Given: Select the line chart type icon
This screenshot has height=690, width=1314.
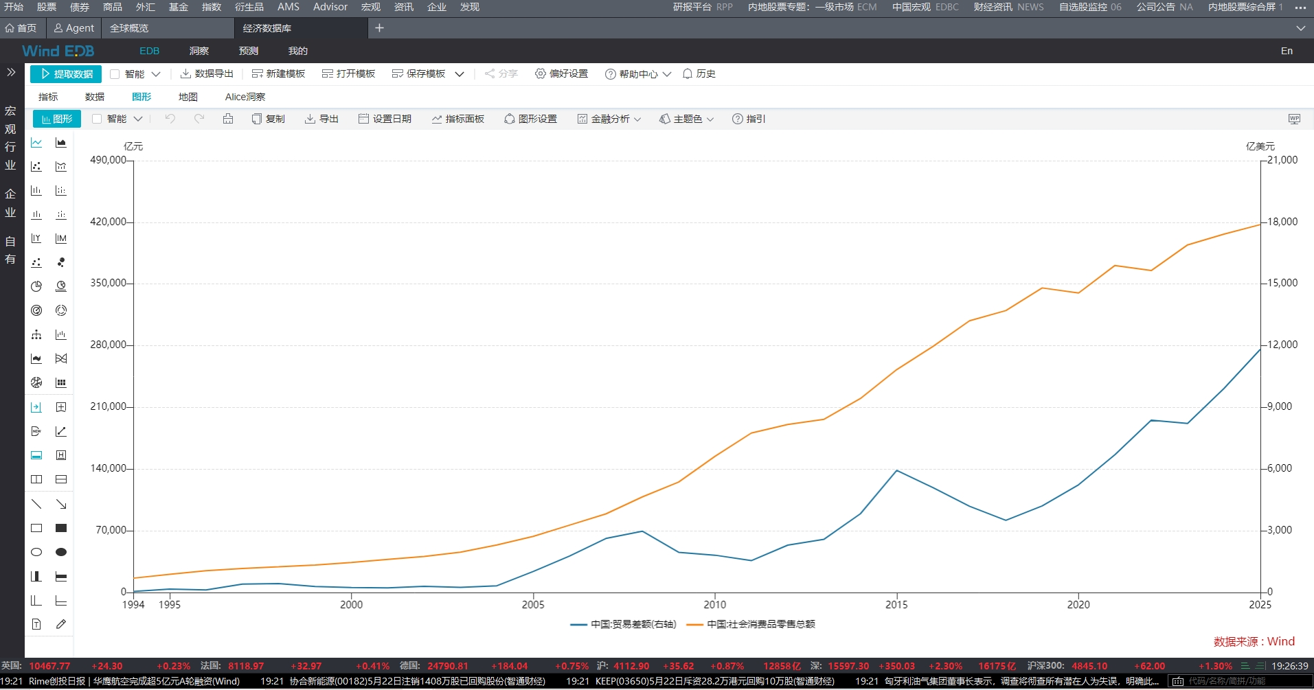Looking at the screenshot, I should click(36, 143).
